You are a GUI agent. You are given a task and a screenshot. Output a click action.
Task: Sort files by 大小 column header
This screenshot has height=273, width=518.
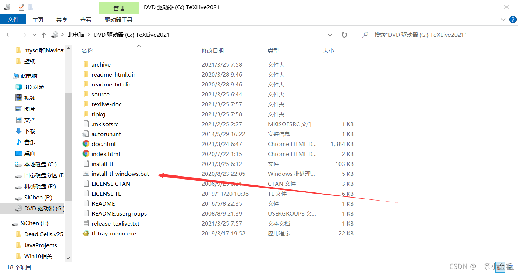click(x=329, y=50)
